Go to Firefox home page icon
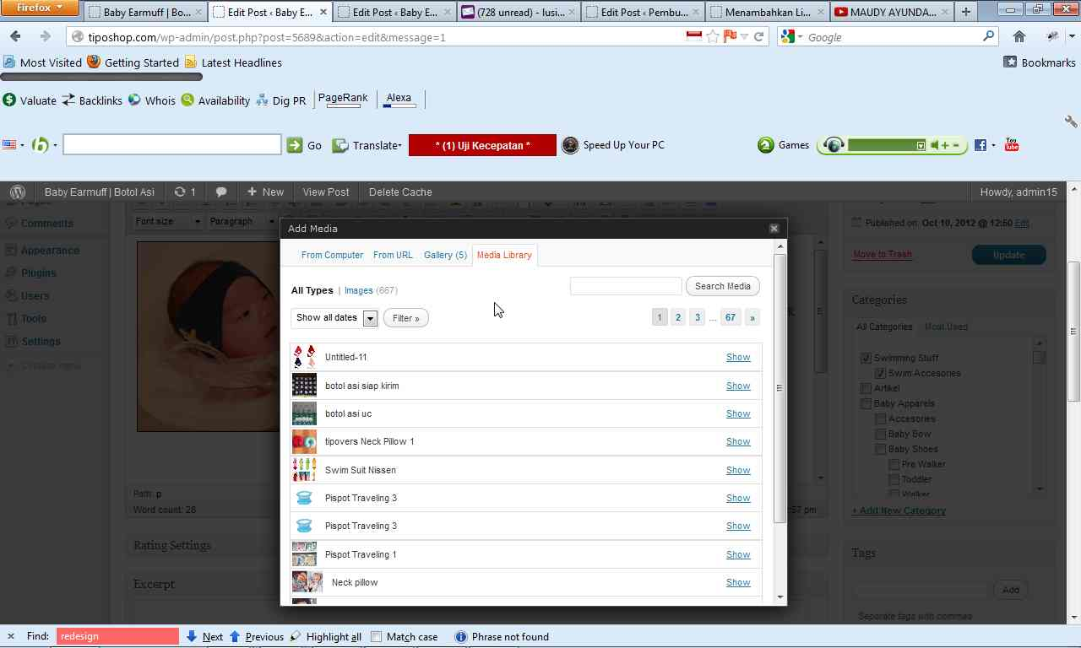The image size is (1081, 648). [1019, 36]
